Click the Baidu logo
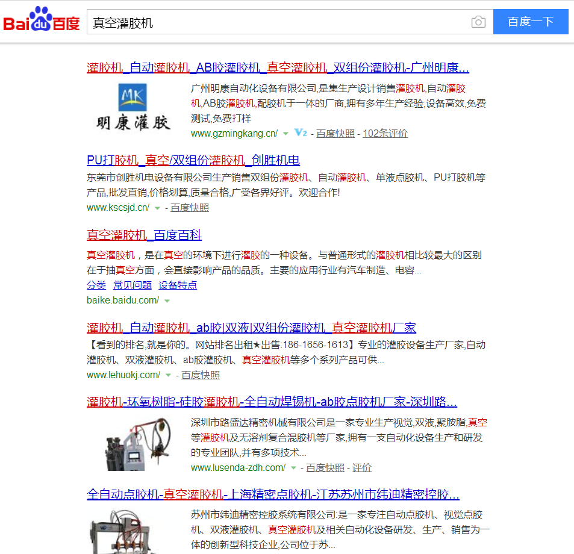Screen dimensions: 574x554 click(42, 19)
